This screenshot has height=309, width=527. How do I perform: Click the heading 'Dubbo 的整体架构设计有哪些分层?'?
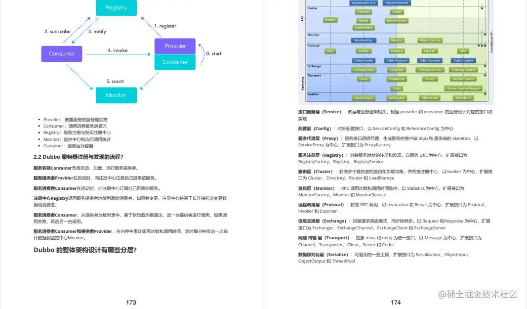point(85,250)
